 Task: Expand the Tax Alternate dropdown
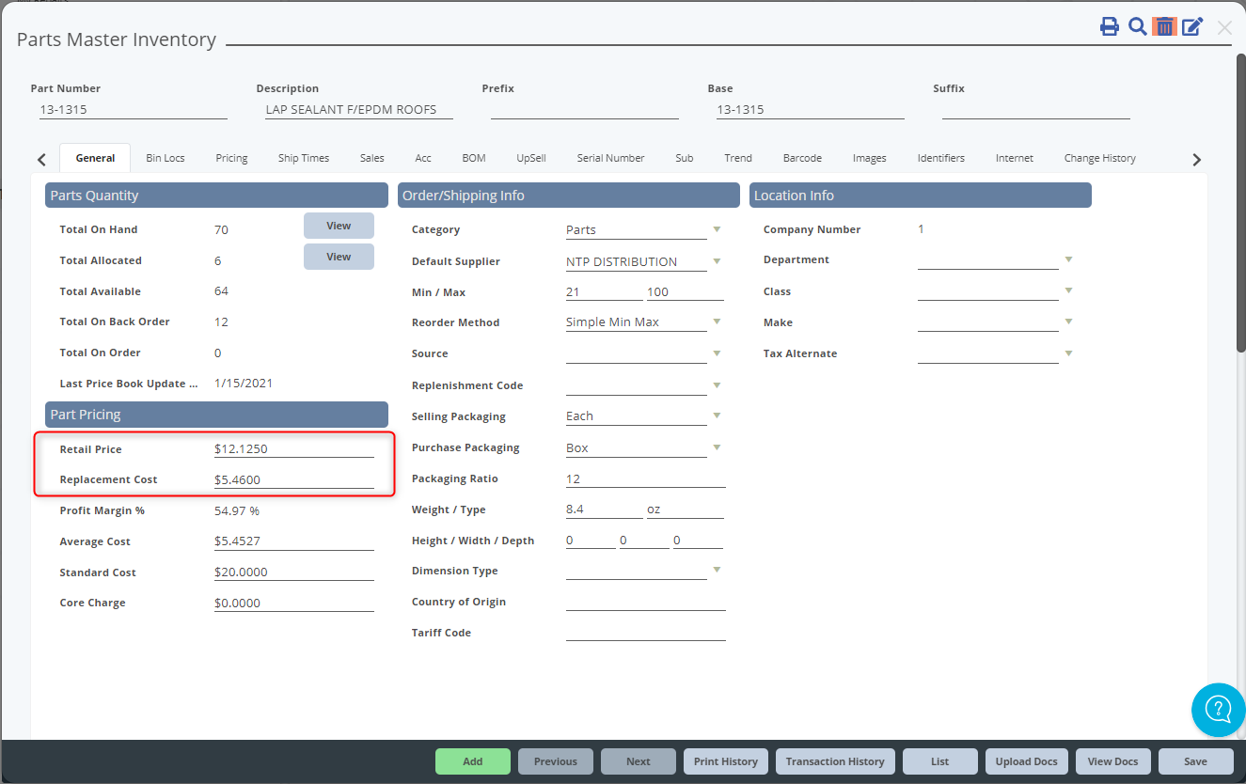click(x=1068, y=353)
